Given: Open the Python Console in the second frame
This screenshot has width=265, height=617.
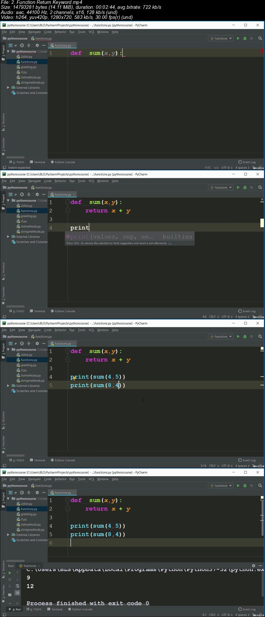Looking at the screenshot, I should [63, 311].
